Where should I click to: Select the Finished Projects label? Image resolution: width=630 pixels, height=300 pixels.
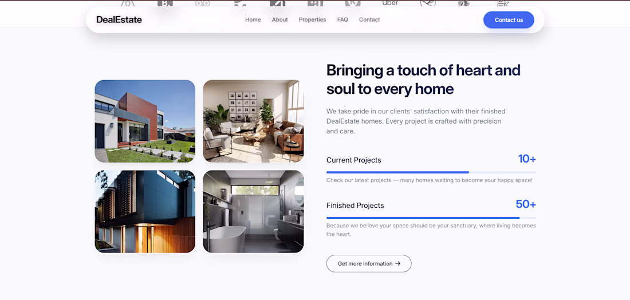coord(355,205)
